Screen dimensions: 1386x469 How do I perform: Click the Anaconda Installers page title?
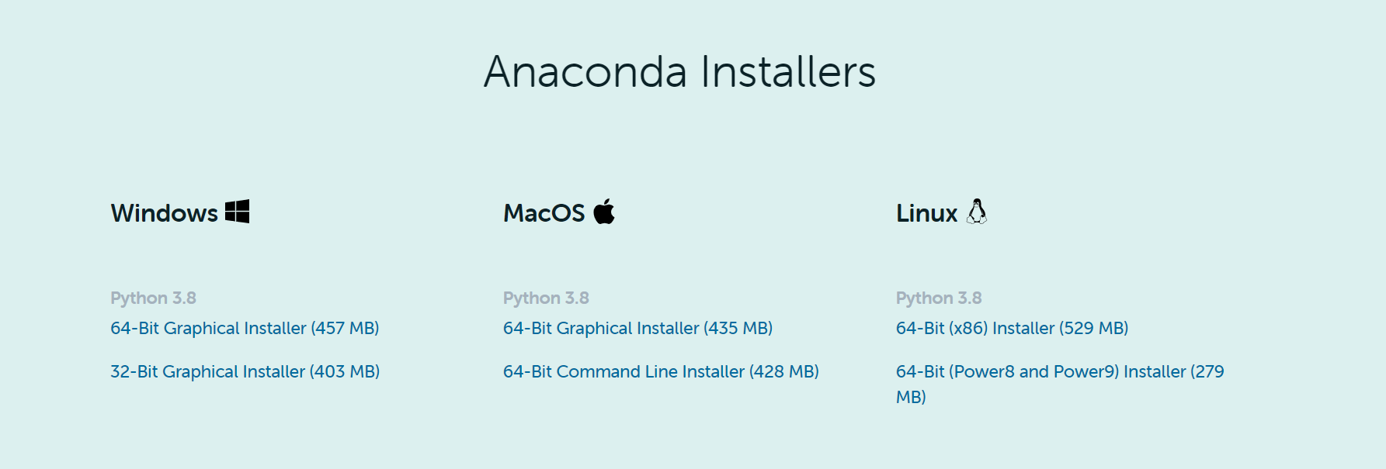[x=679, y=71]
